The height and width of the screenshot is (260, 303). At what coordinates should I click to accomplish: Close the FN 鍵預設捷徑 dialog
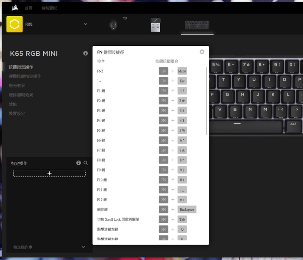(202, 52)
